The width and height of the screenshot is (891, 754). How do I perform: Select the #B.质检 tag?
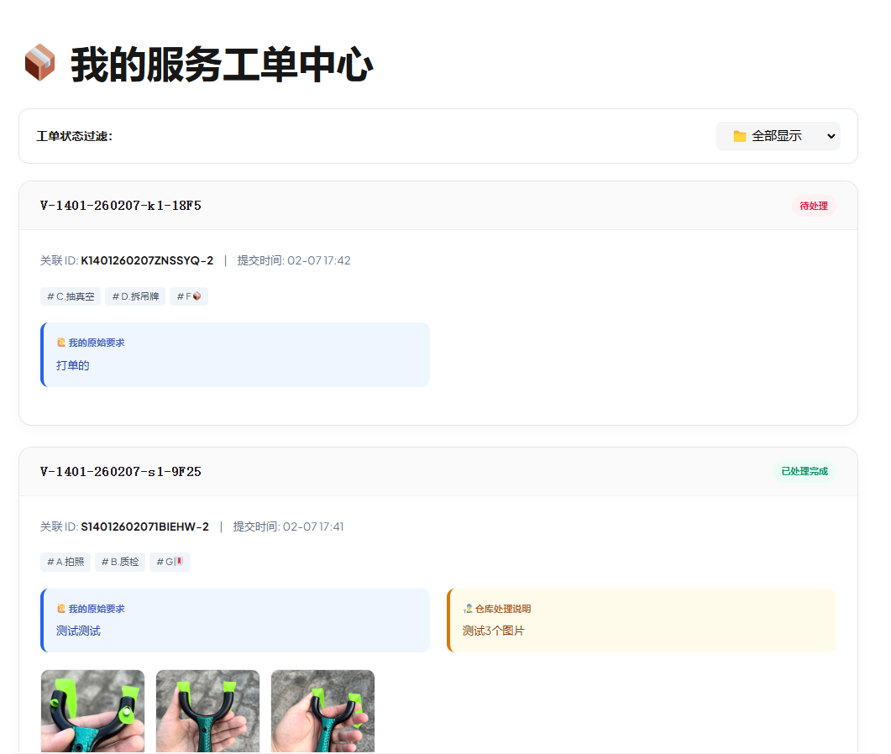click(120, 562)
